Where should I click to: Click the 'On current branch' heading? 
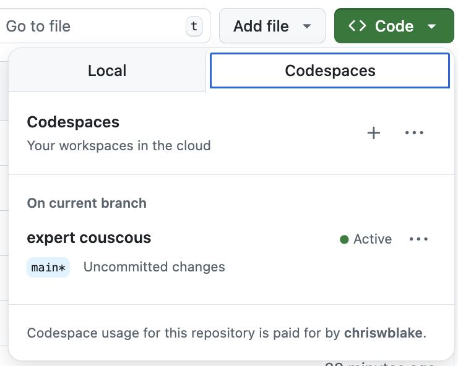point(87,203)
